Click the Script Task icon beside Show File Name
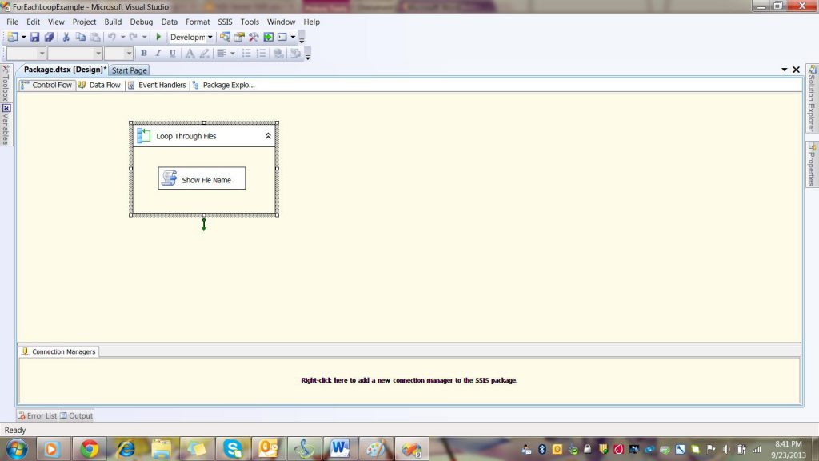 (169, 179)
